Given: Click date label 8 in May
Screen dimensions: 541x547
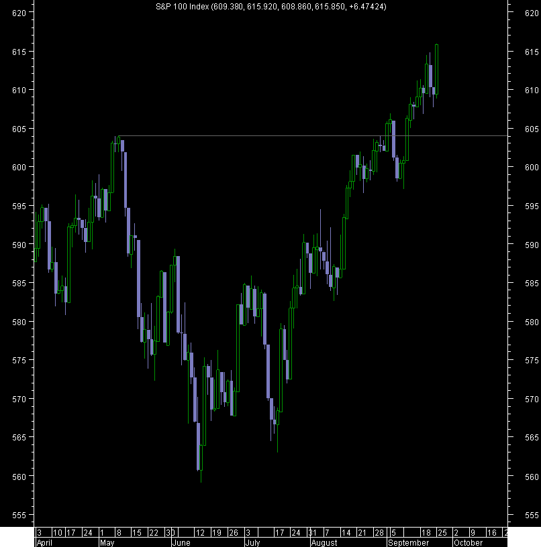Looking at the screenshot, I should point(119,533).
